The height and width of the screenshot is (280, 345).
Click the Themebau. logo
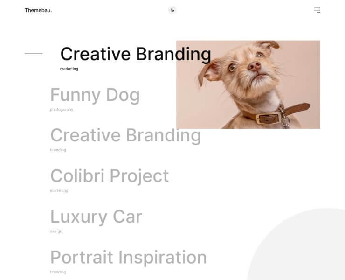pos(38,10)
